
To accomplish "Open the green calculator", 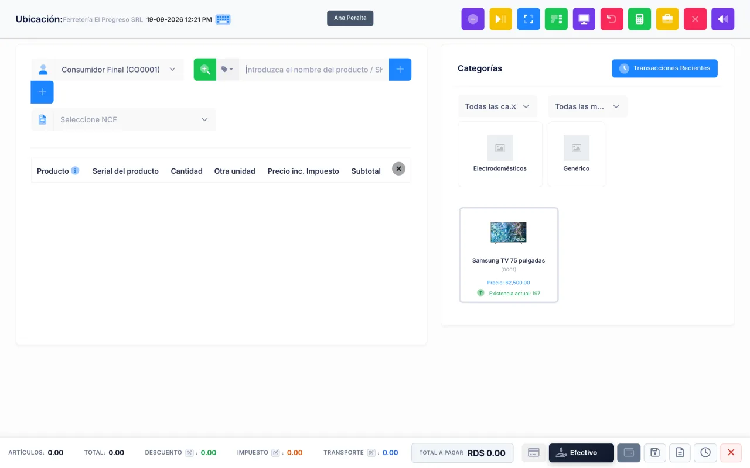I will click(639, 19).
